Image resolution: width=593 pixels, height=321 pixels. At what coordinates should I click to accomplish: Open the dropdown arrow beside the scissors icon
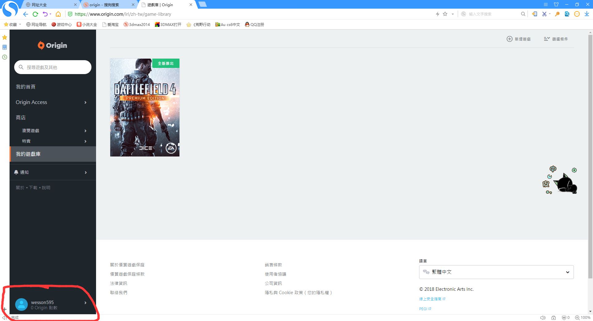[x=550, y=14]
